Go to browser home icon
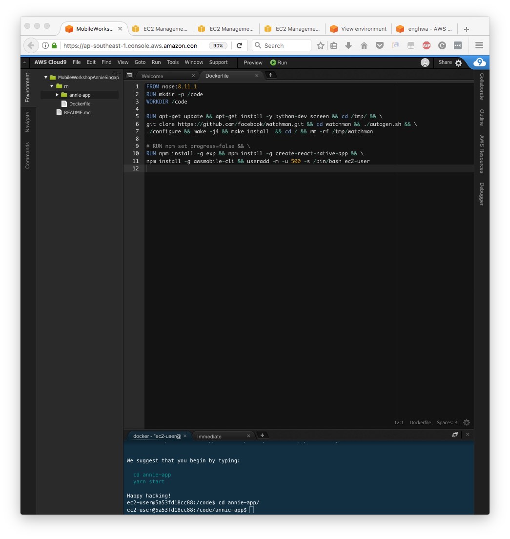The width and height of the screenshot is (510, 539). point(364,45)
